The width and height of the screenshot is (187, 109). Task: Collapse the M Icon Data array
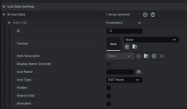click(4, 15)
